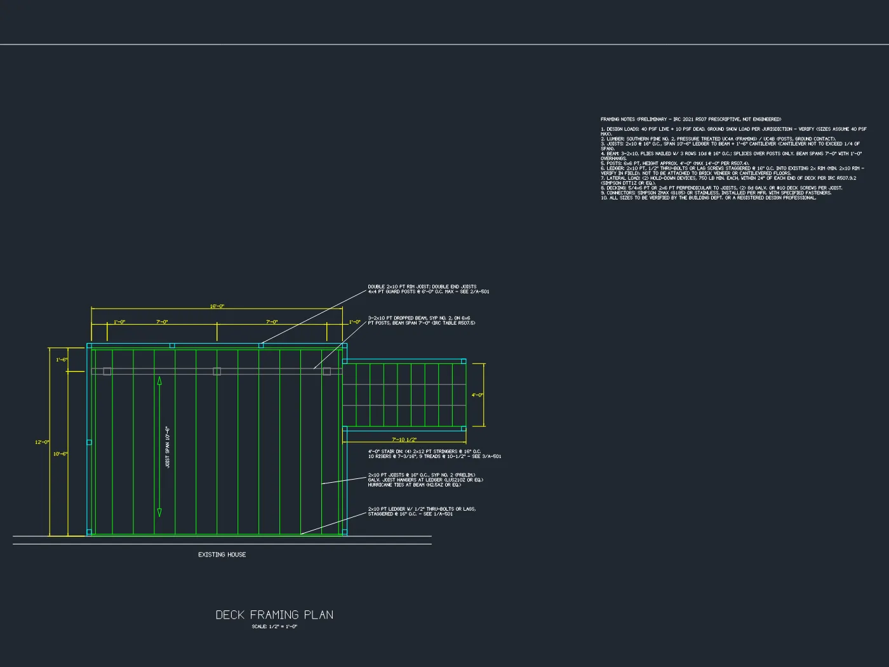Select framing note "4. BEAM: 3-2x10"
This screenshot has height=667, width=889.
(732, 156)
